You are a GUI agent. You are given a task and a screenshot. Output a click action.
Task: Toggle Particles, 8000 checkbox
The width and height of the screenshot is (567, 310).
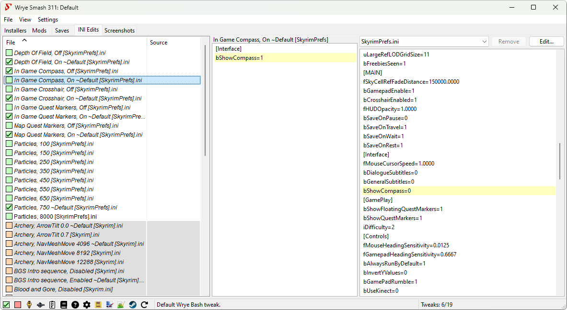9,217
